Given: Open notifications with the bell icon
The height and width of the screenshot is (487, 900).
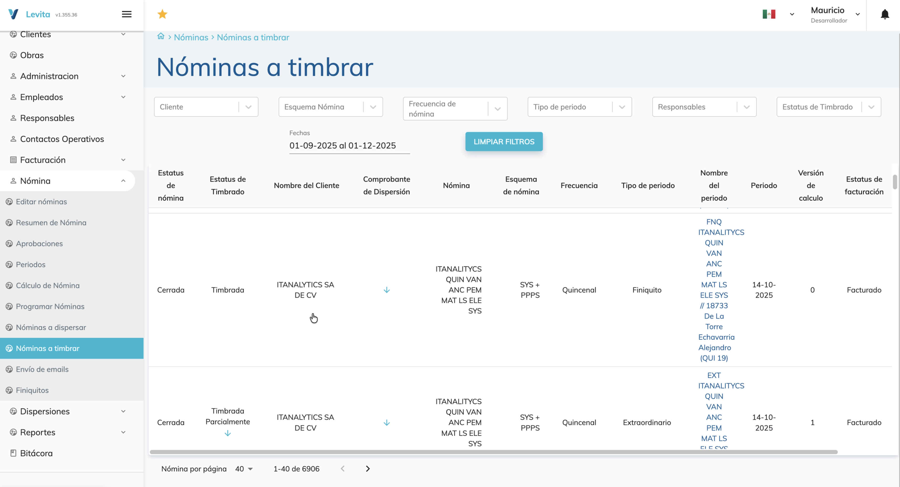Looking at the screenshot, I should tap(885, 14).
